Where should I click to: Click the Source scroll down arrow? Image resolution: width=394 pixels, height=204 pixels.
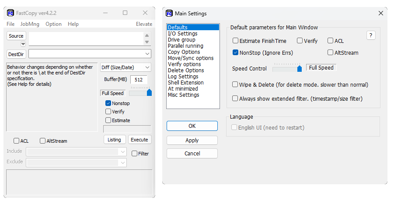(x=147, y=42)
